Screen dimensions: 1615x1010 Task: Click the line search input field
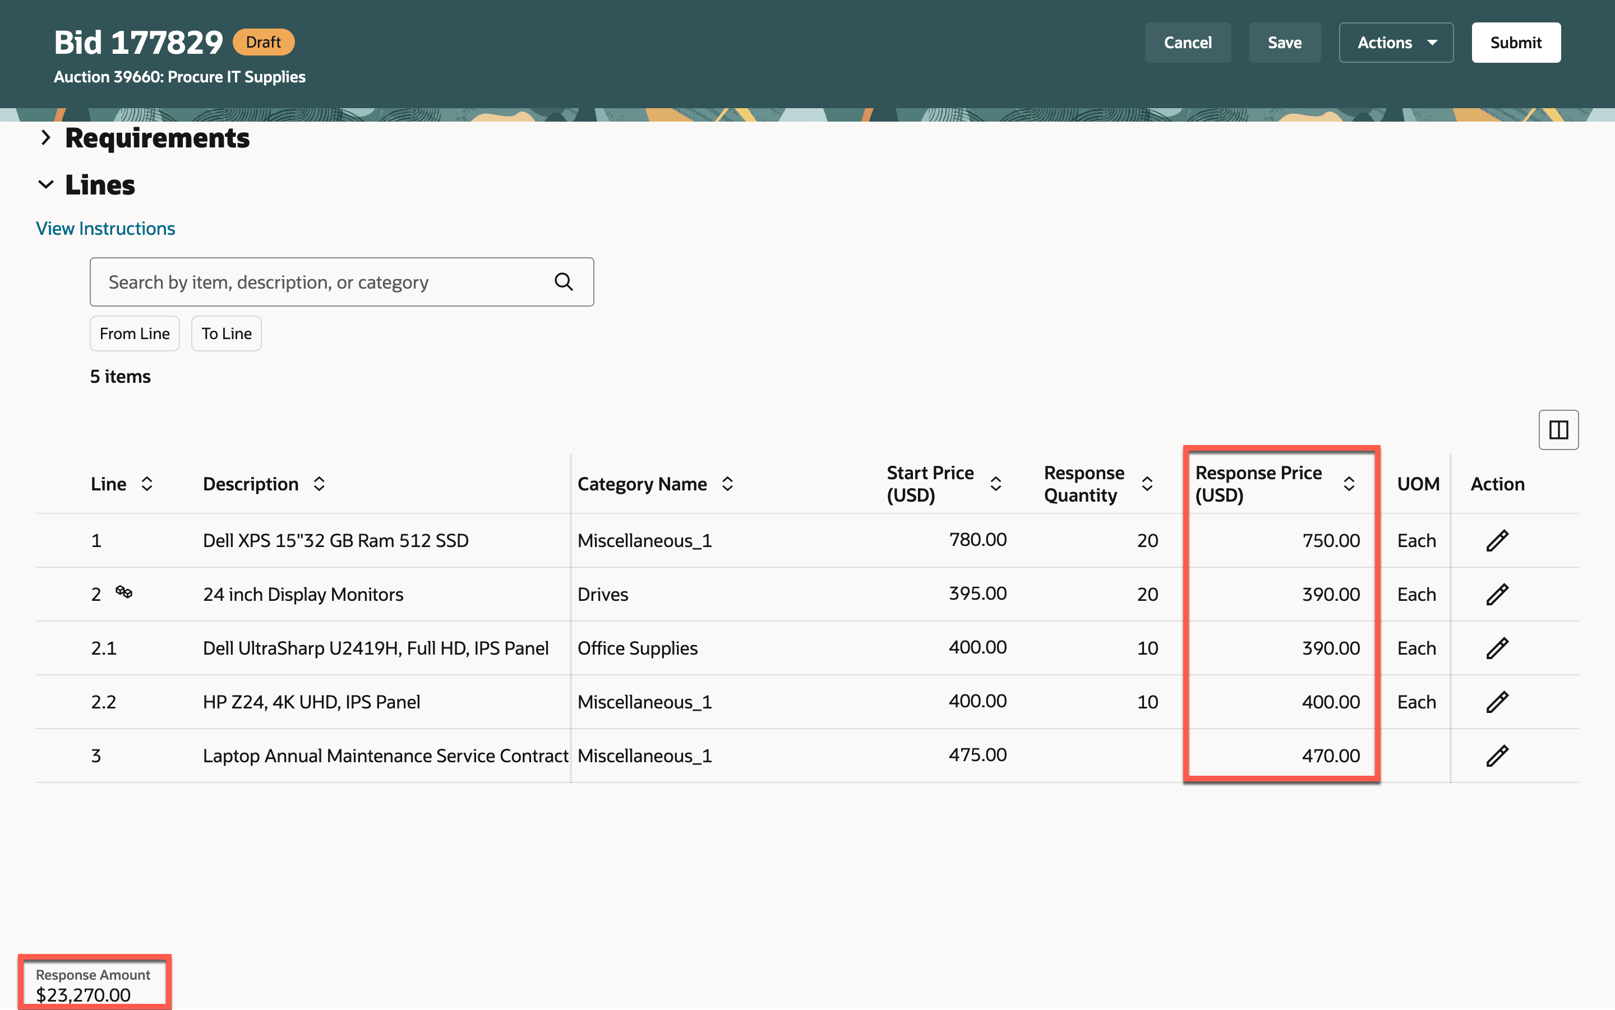[x=321, y=282]
